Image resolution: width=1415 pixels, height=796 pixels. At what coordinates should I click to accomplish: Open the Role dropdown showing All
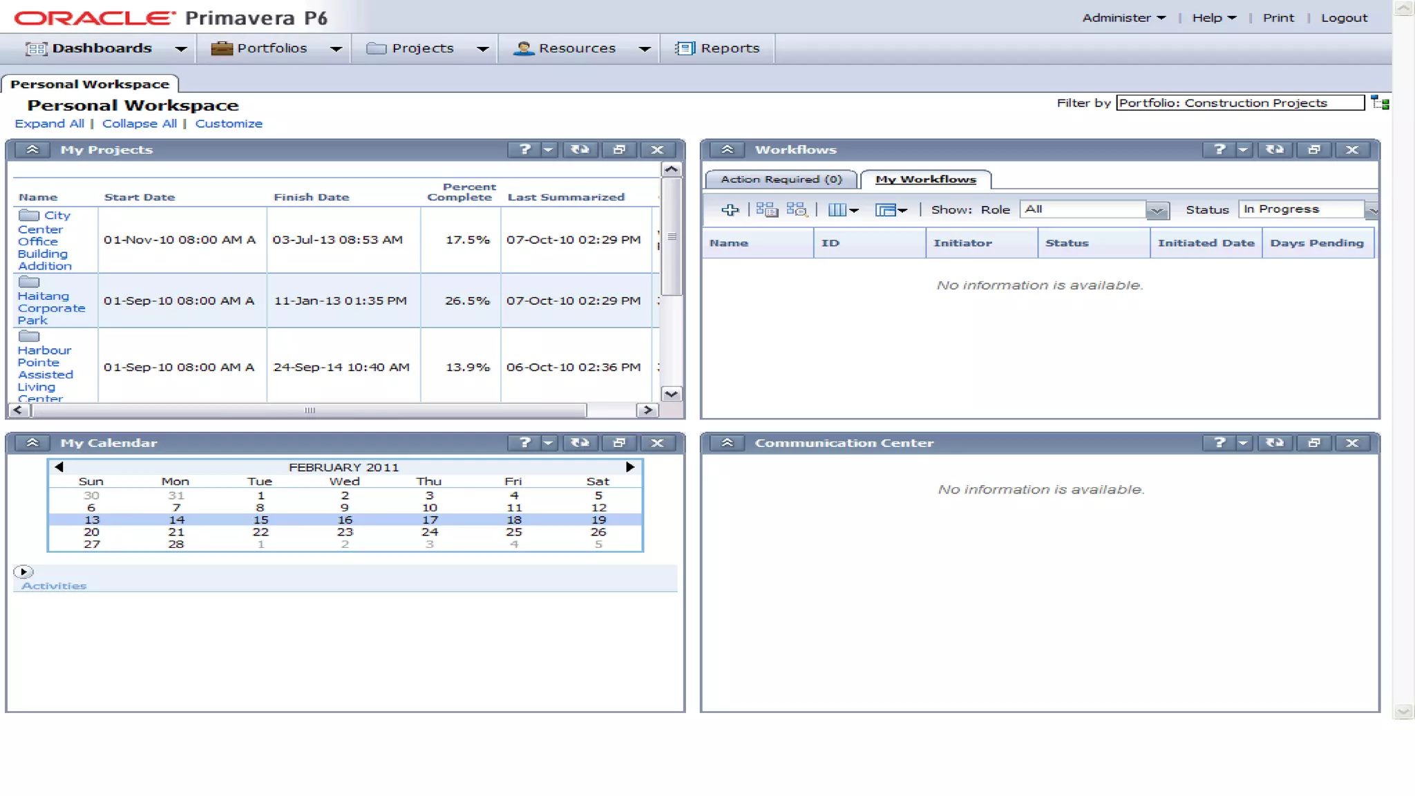point(1157,210)
